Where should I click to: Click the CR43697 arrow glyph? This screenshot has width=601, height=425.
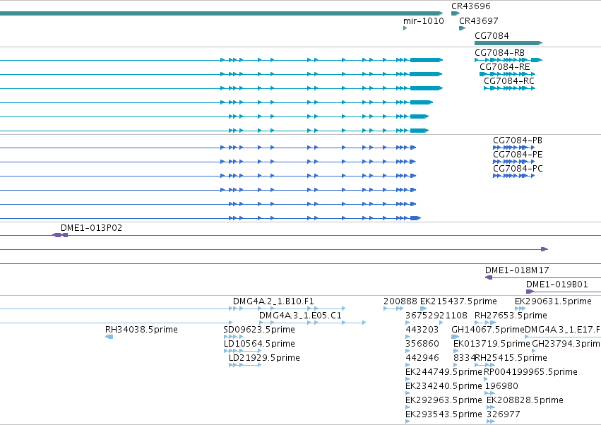click(463, 28)
